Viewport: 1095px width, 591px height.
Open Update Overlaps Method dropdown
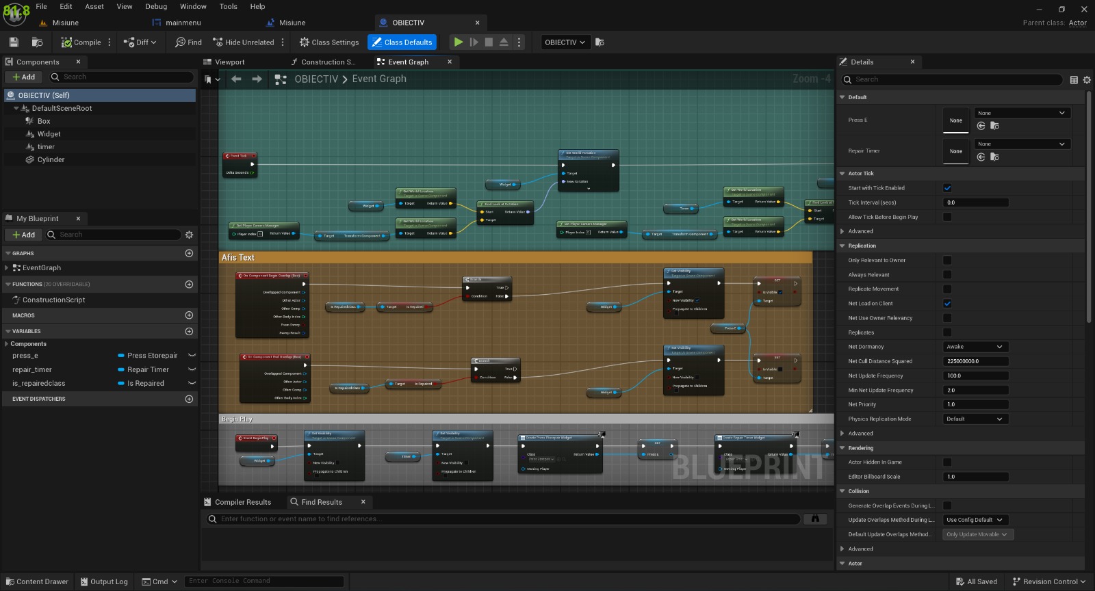pos(975,520)
